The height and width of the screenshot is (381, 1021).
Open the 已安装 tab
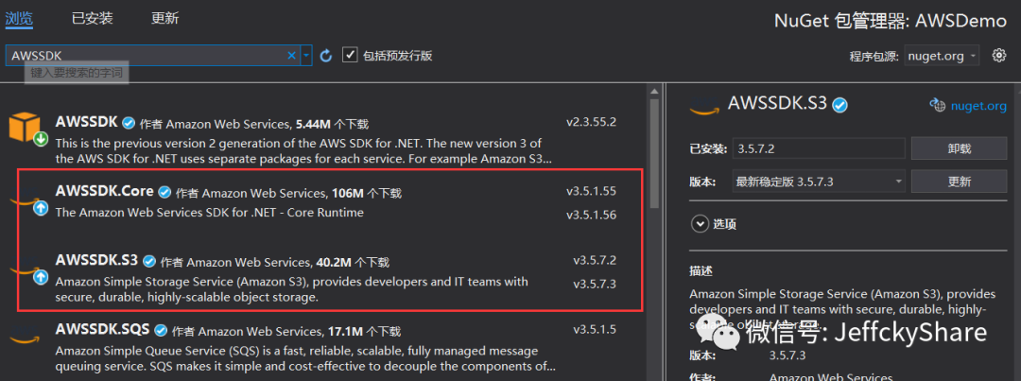tap(93, 18)
